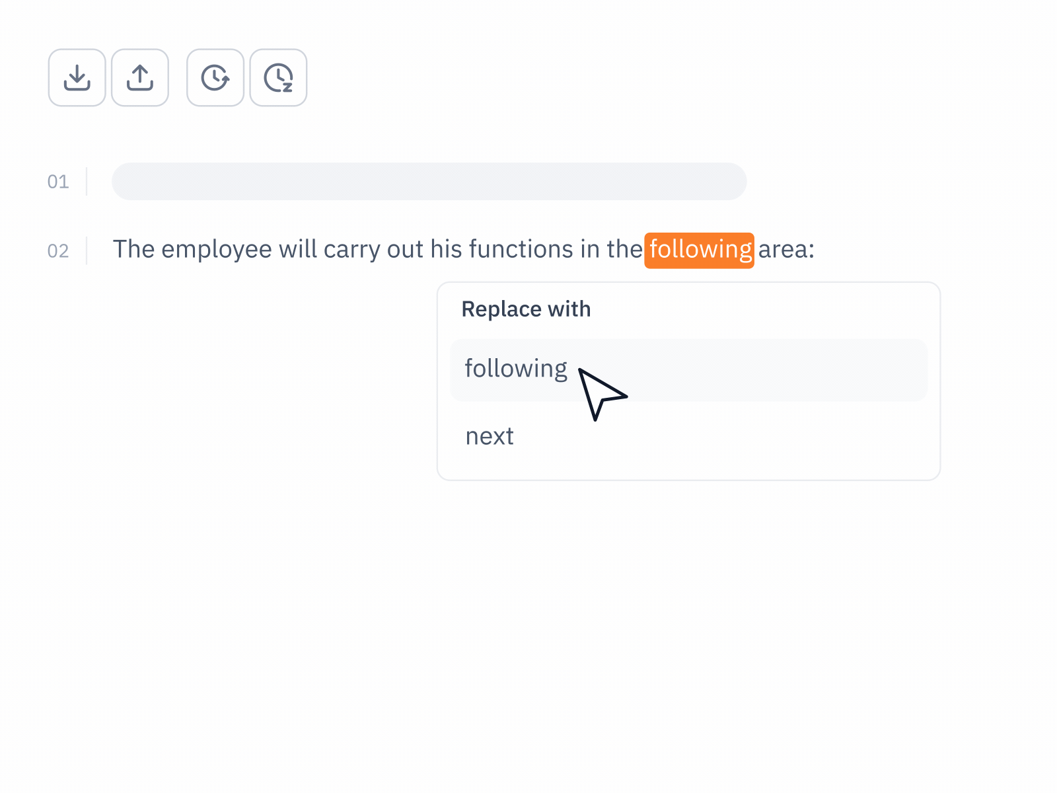Click the capitalized "The" starting line 02
This screenshot has width=1057, height=793.
click(x=133, y=250)
